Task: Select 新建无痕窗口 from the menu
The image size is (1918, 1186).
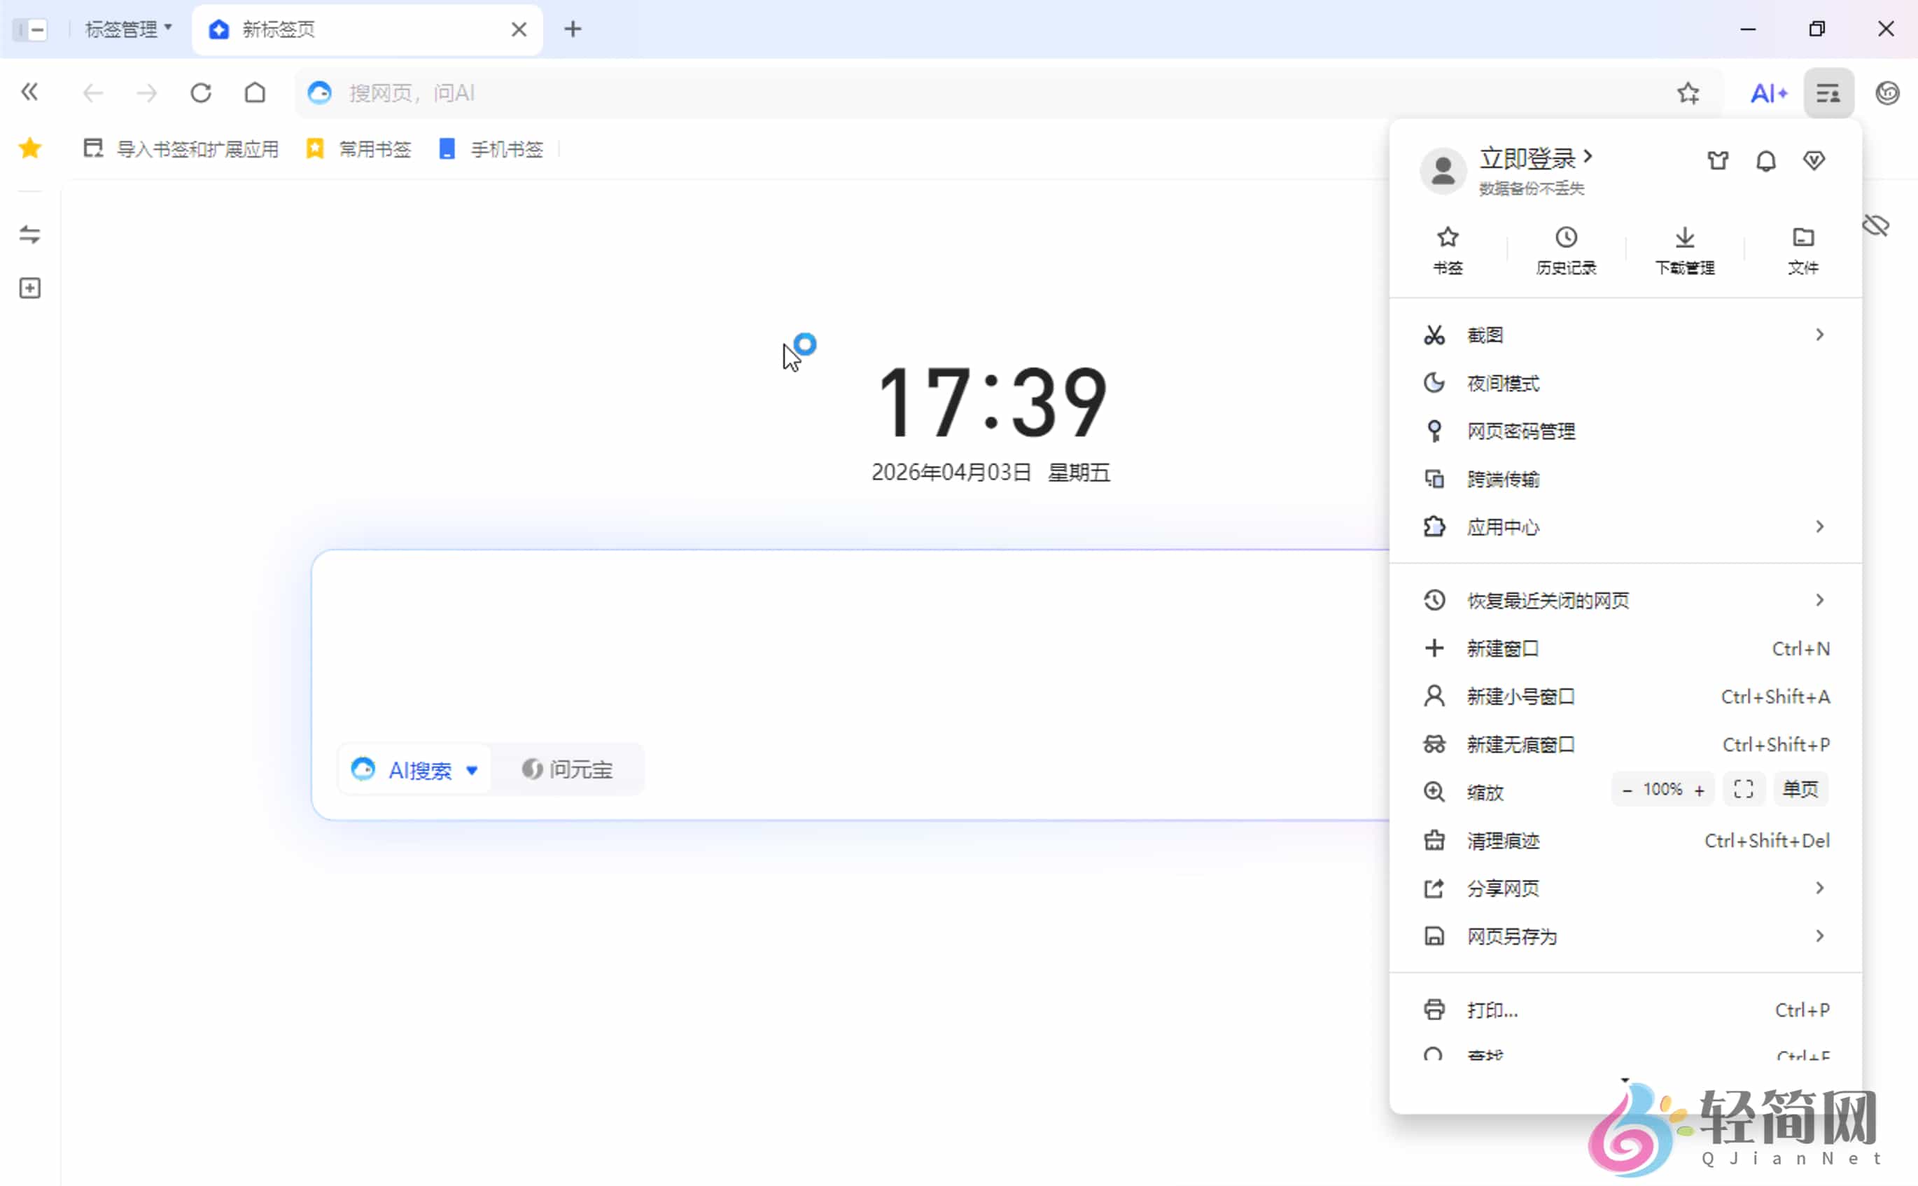Action: click(1520, 744)
